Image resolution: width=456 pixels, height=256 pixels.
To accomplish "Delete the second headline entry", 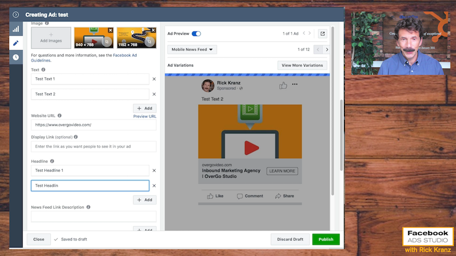I will point(154,186).
